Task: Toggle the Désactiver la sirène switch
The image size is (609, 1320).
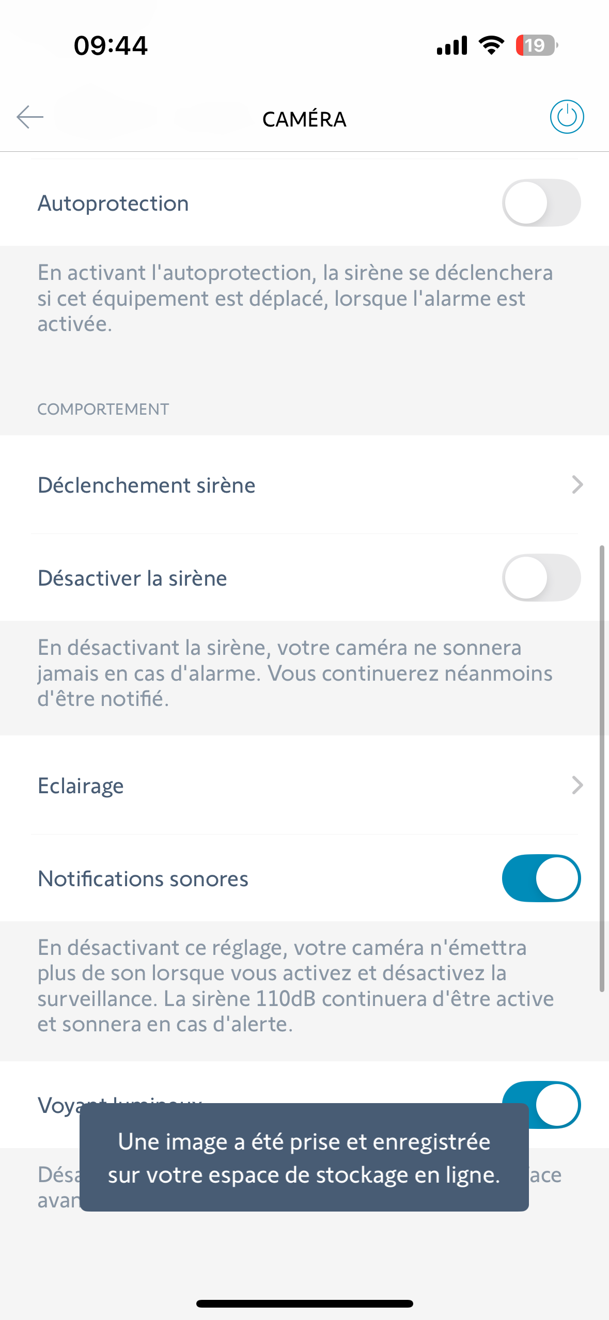Action: 541,578
